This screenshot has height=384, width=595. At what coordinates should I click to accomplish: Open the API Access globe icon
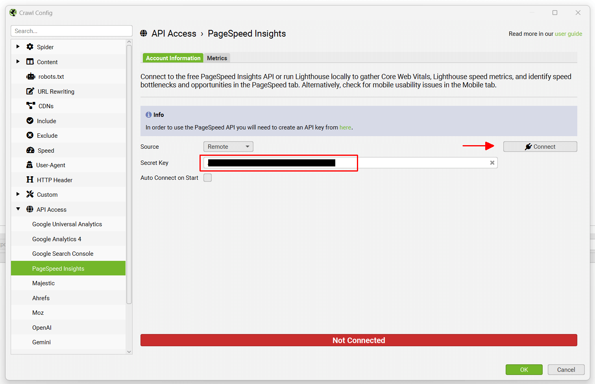(x=30, y=209)
